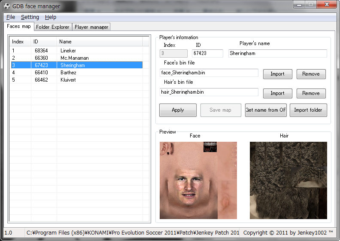The image size is (340, 241).
Task: Select the Lineker row in list
Action: (x=68, y=51)
